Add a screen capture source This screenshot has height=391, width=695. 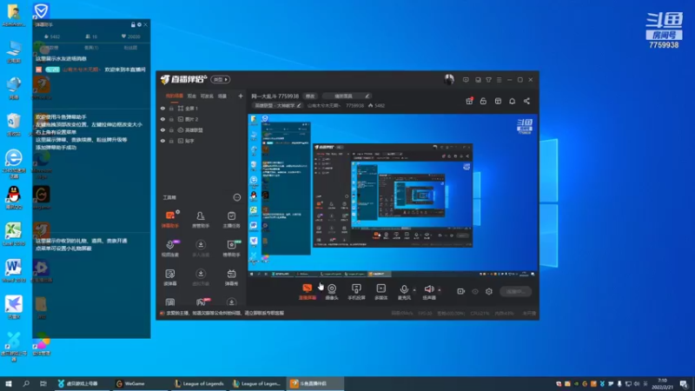tap(308, 292)
